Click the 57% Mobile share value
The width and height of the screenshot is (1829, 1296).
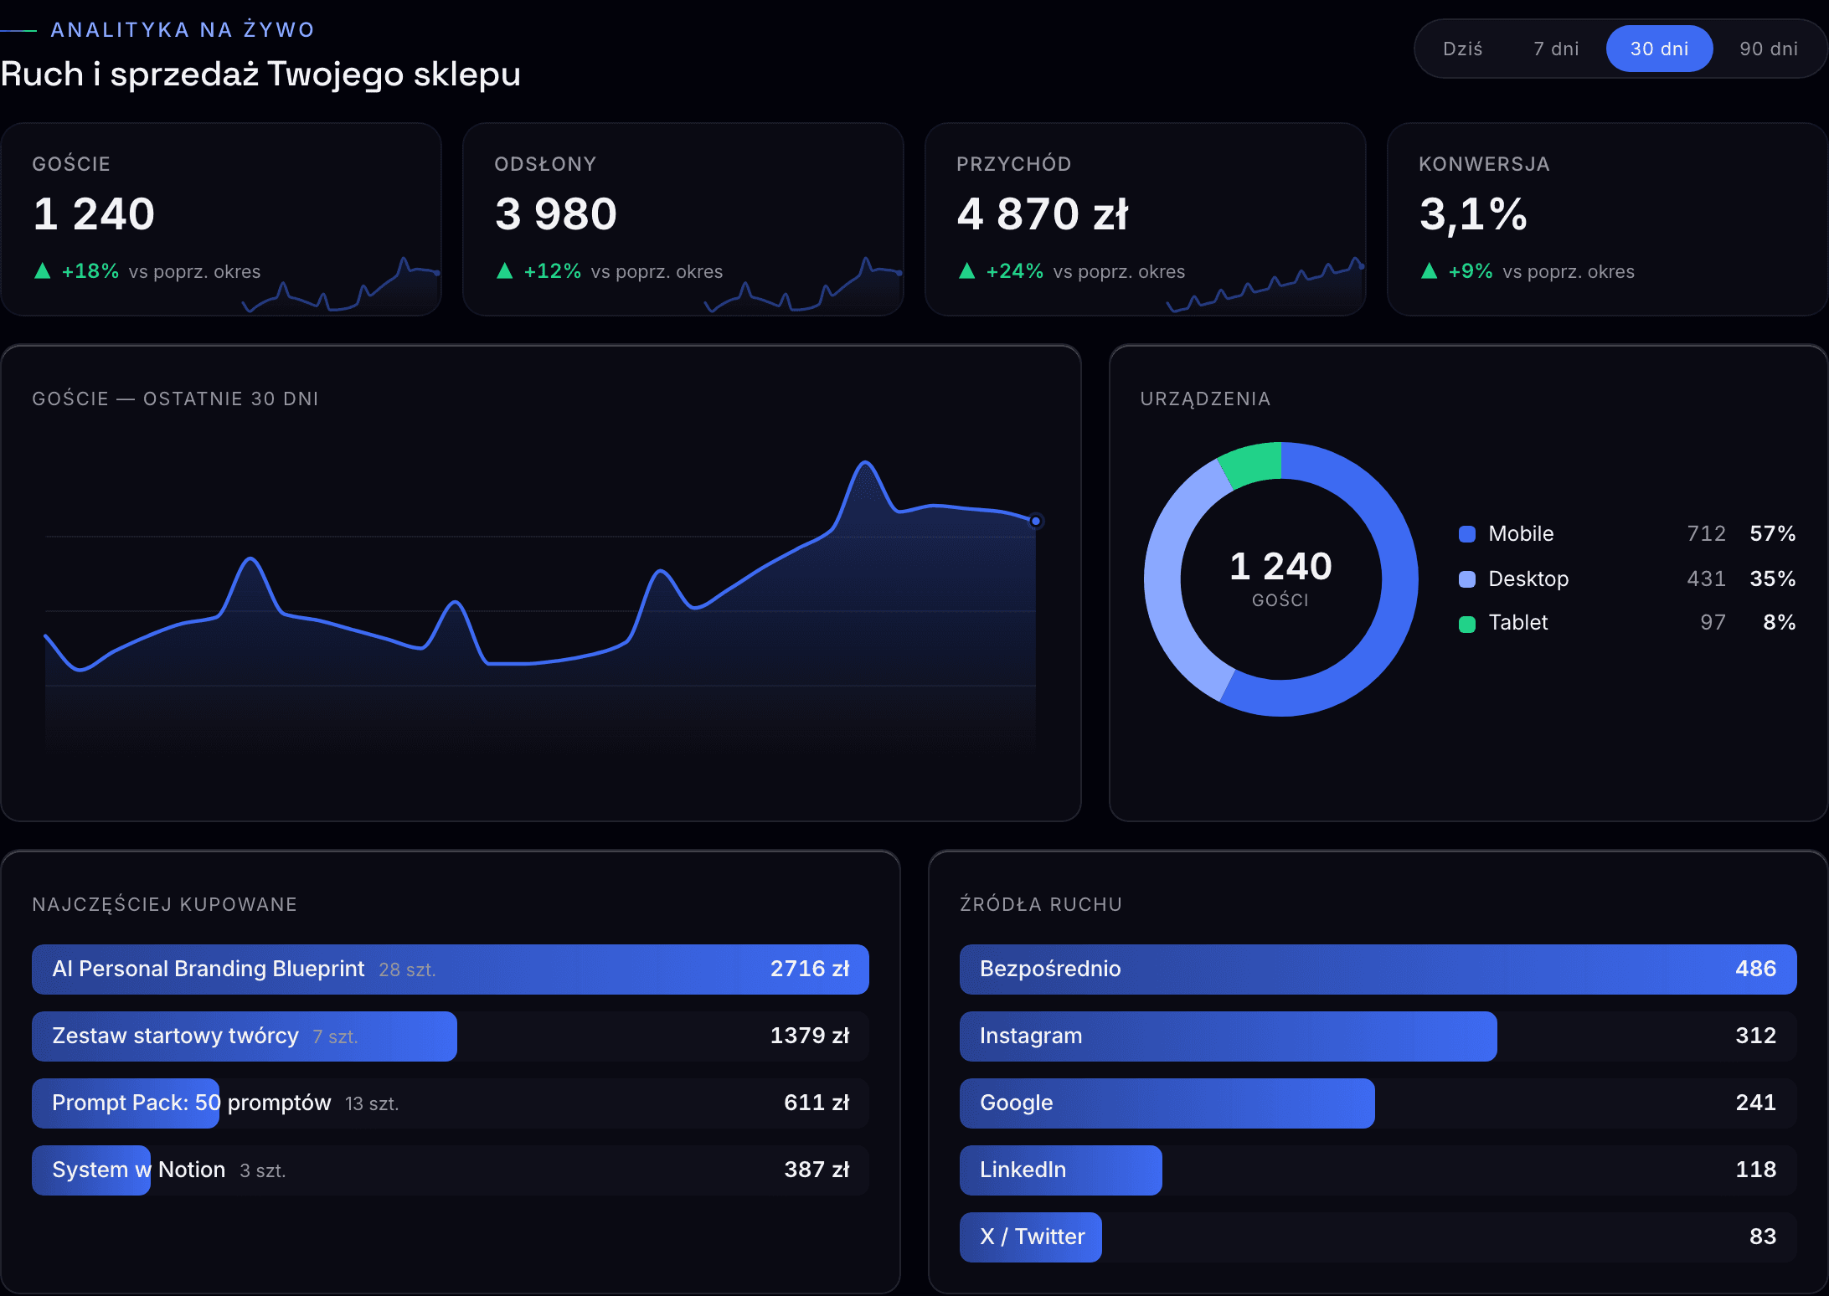click(1773, 534)
